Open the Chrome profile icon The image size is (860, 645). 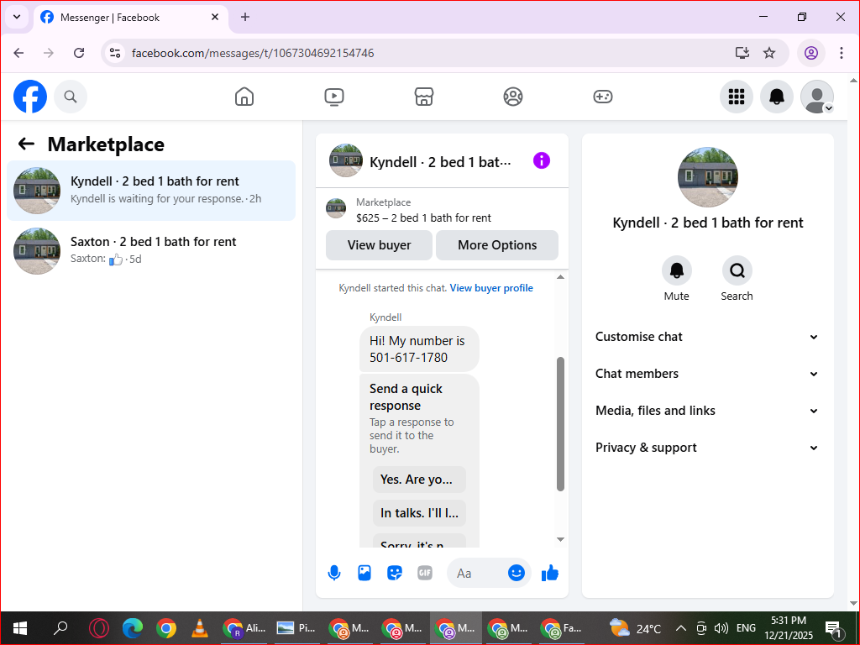tap(811, 53)
